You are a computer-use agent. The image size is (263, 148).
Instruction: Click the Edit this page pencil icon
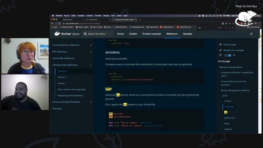220,44
